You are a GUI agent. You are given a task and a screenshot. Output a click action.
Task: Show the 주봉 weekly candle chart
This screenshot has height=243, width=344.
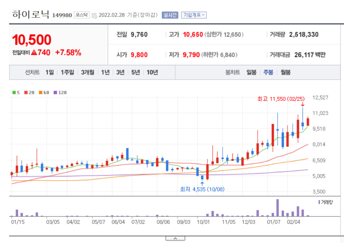tap(268, 72)
